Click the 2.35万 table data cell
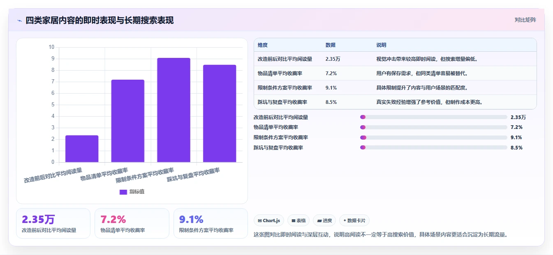This screenshot has height=255, width=553. (333, 59)
